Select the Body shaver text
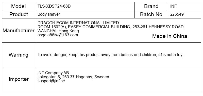Viewport: 203px width, 96px height. pos(49,14)
